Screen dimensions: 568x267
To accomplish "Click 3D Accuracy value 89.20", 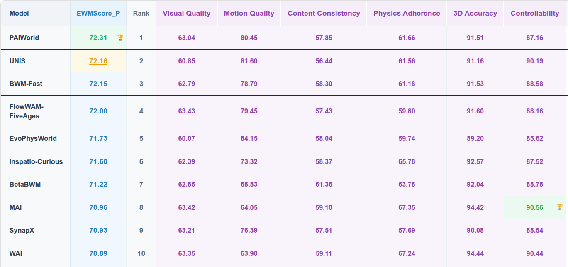I will tap(475, 138).
